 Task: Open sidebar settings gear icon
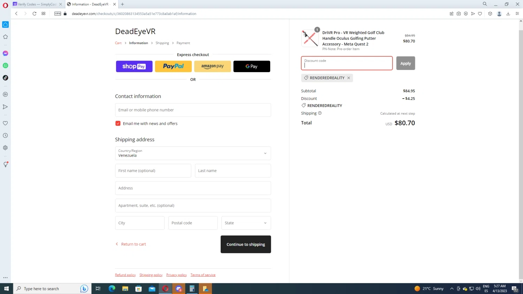[x=5, y=148]
